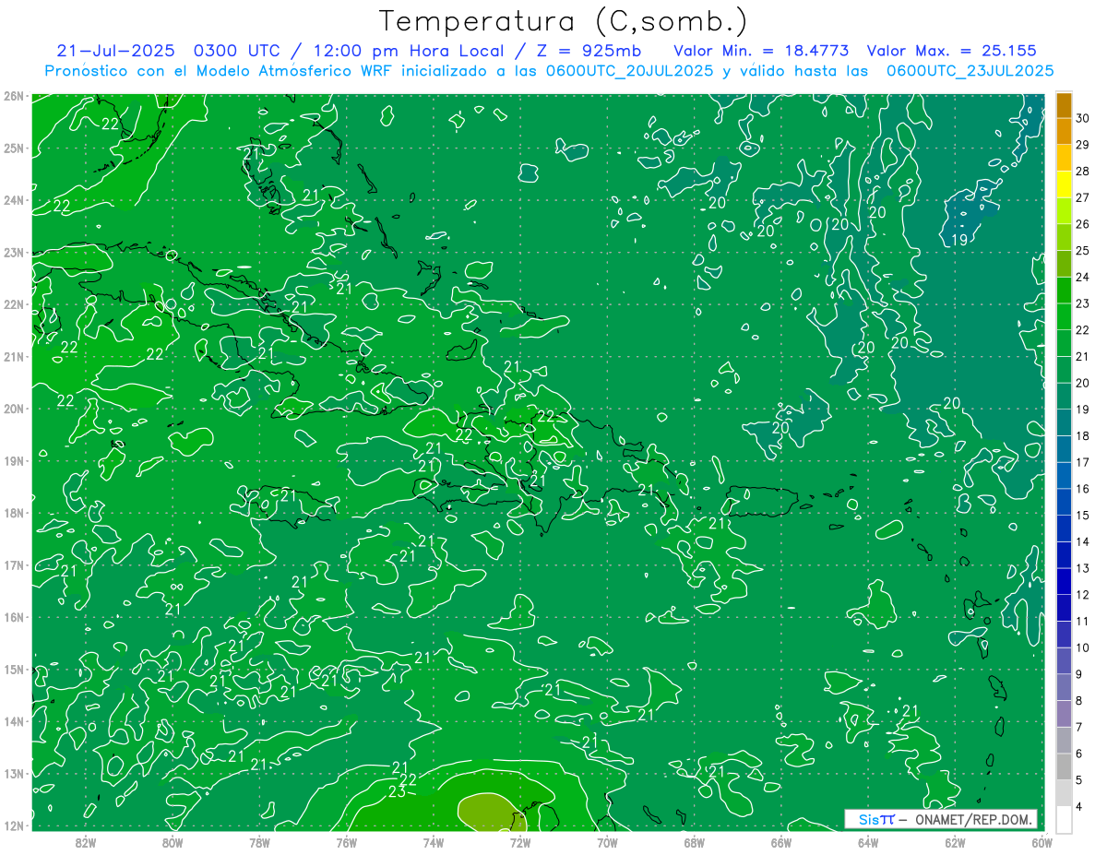Screen dimensions: 1107x855
Task: Click the olive warm patch near 73W 12N
Action: (x=491, y=812)
